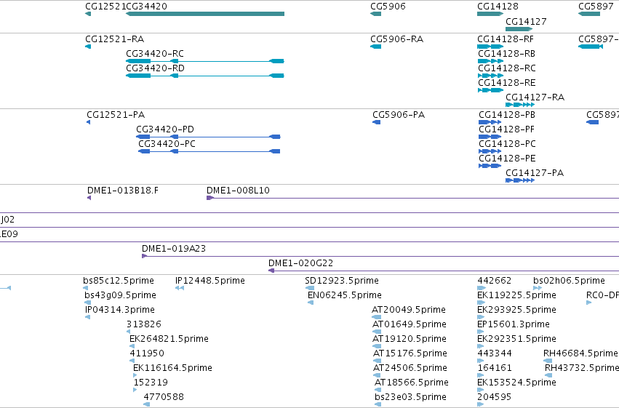This screenshot has height=408, width=619.
Task: Click the EK116164.5prime EST label
Action: tap(172, 368)
